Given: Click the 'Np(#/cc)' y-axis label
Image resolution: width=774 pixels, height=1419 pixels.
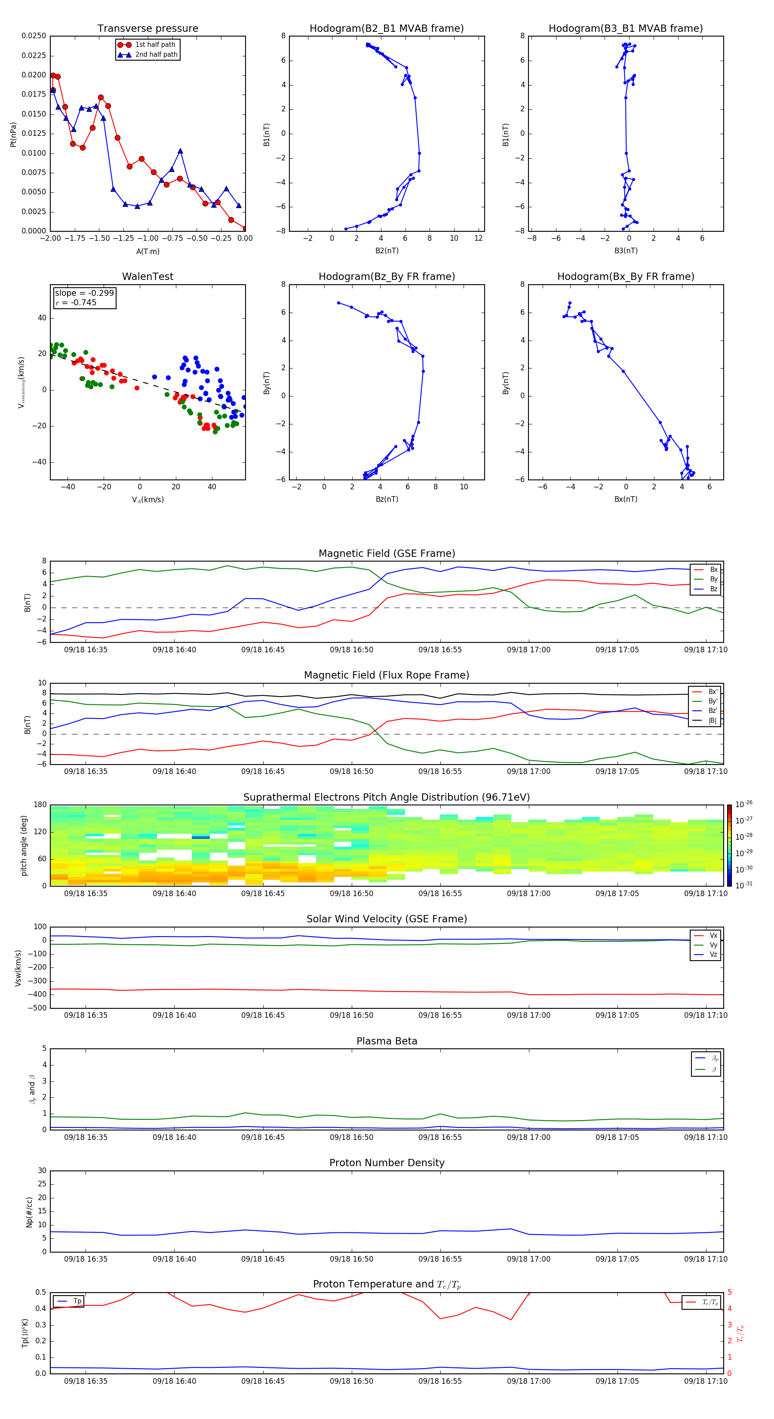Looking at the screenshot, I should coord(29,1212).
